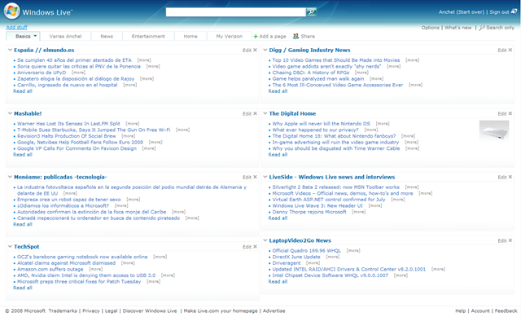Image resolution: width=521 pixels, height=317 pixels.
Task: Open 'Se cumplen 40 años del primer atentado de ETA'
Action: 74,60
